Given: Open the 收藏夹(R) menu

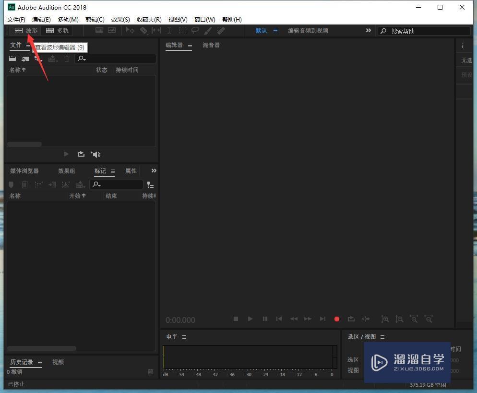Looking at the screenshot, I should pyautogui.click(x=149, y=20).
